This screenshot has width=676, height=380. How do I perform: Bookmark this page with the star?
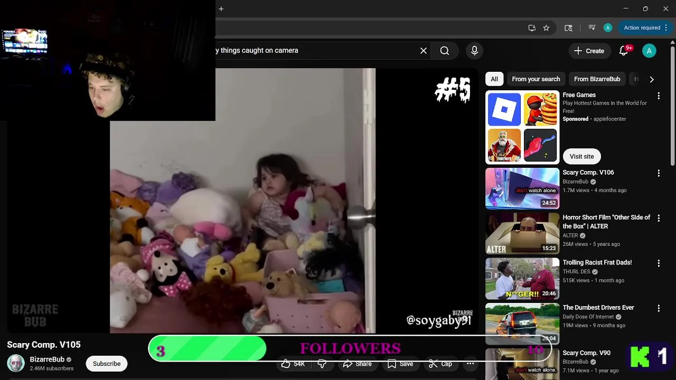[546, 28]
